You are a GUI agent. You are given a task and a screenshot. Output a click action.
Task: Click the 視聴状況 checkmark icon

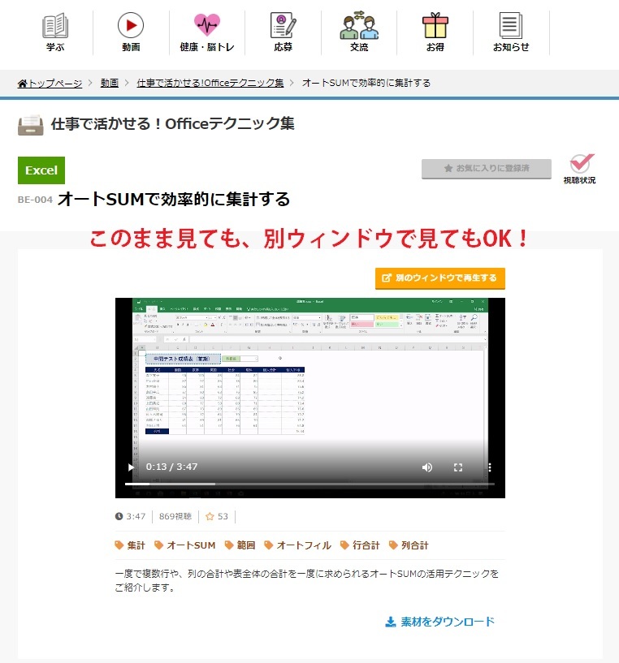click(580, 165)
